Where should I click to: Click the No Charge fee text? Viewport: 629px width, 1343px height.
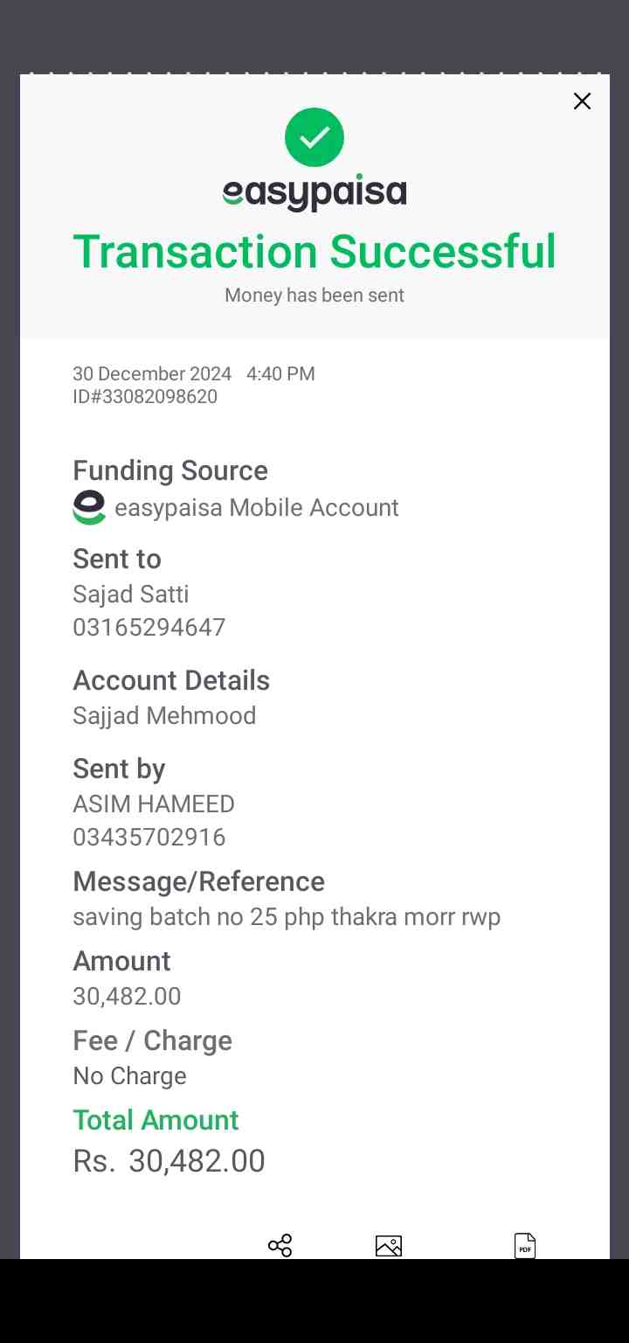click(129, 1076)
